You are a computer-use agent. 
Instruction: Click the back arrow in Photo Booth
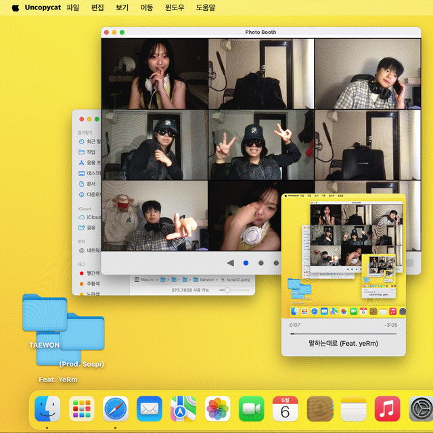(x=230, y=263)
